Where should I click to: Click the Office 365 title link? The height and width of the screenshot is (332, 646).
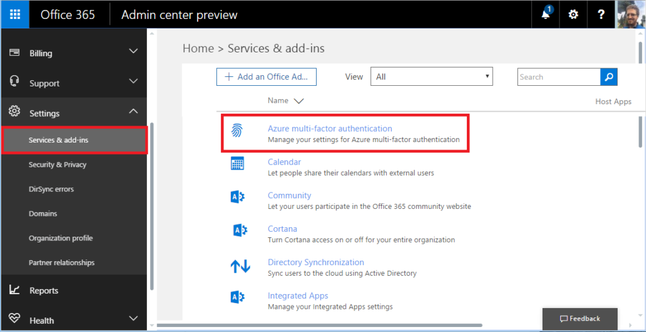pos(68,15)
